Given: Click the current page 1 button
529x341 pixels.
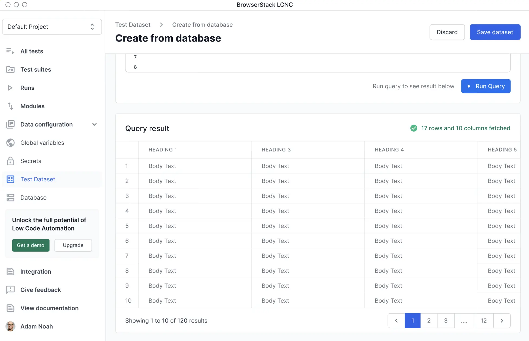Looking at the screenshot, I should pos(413,321).
